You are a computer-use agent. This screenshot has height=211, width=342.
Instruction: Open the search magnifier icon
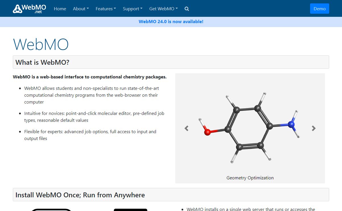coord(187,9)
